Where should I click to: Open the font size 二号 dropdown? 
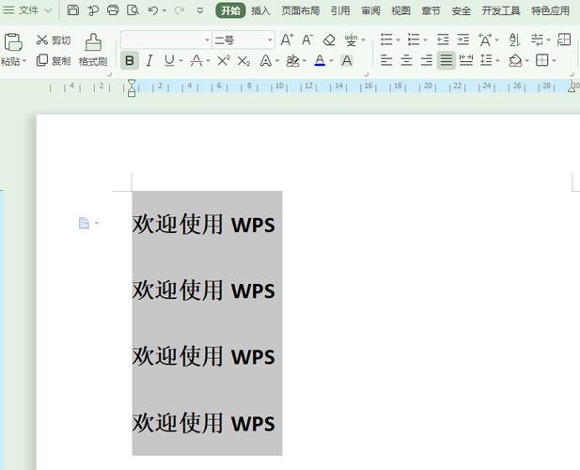[271, 39]
